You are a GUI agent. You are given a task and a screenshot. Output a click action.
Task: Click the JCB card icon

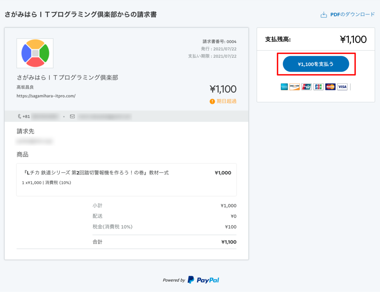[318, 87]
